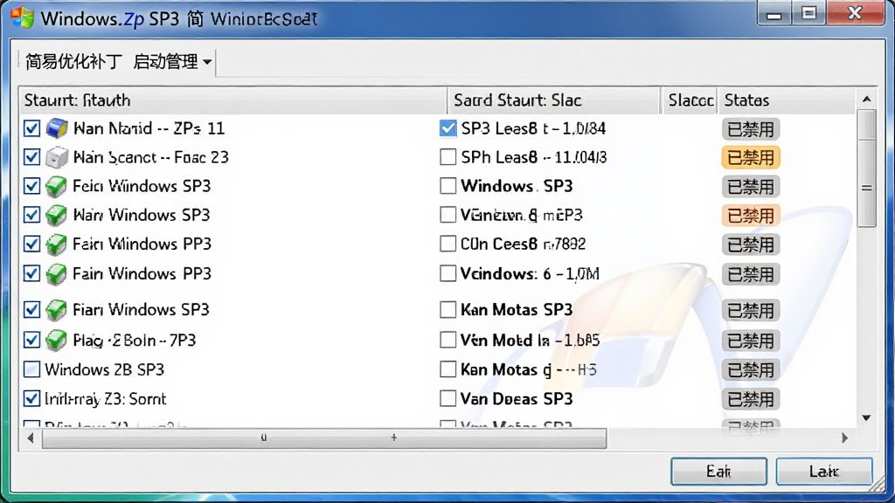895x503 pixels.
Task: Click the white box icon beside 'Wan Scanct -- Foac 23'
Action: click(57, 157)
